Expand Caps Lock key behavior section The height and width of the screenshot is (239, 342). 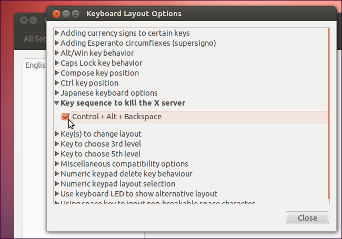pyautogui.click(x=57, y=63)
